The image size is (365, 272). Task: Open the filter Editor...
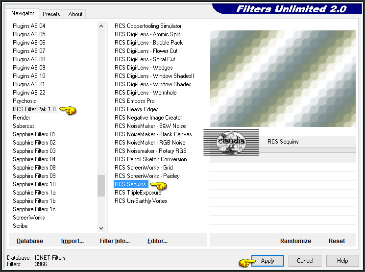click(157, 241)
